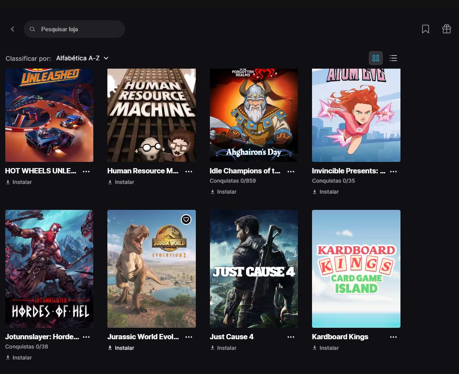Click the Human Resource M... title text
The width and height of the screenshot is (459, 374).
click(143, 171)
